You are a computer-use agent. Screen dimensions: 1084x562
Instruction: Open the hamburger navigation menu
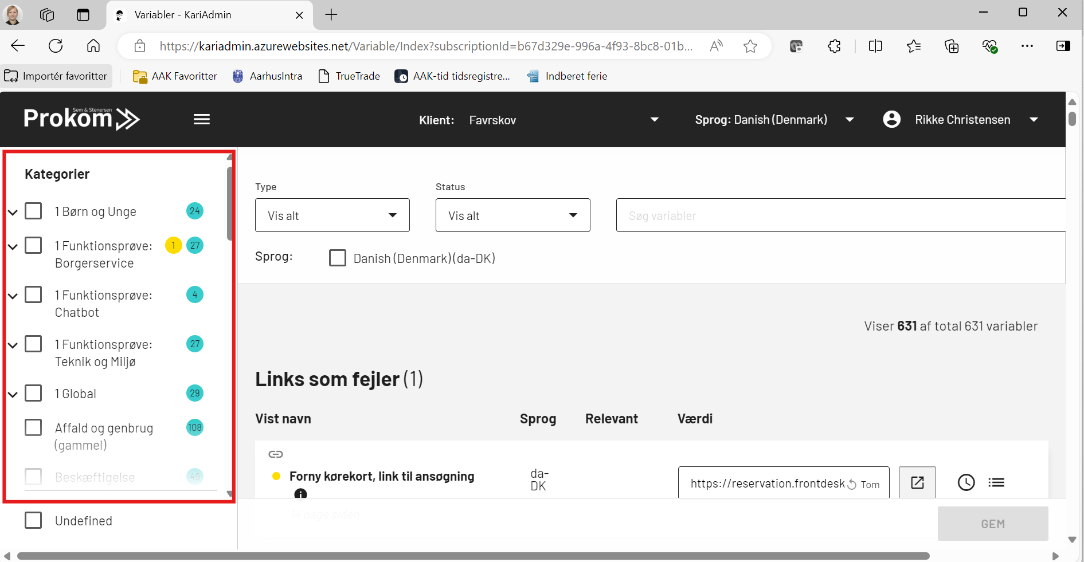click(x=201, y=119)
